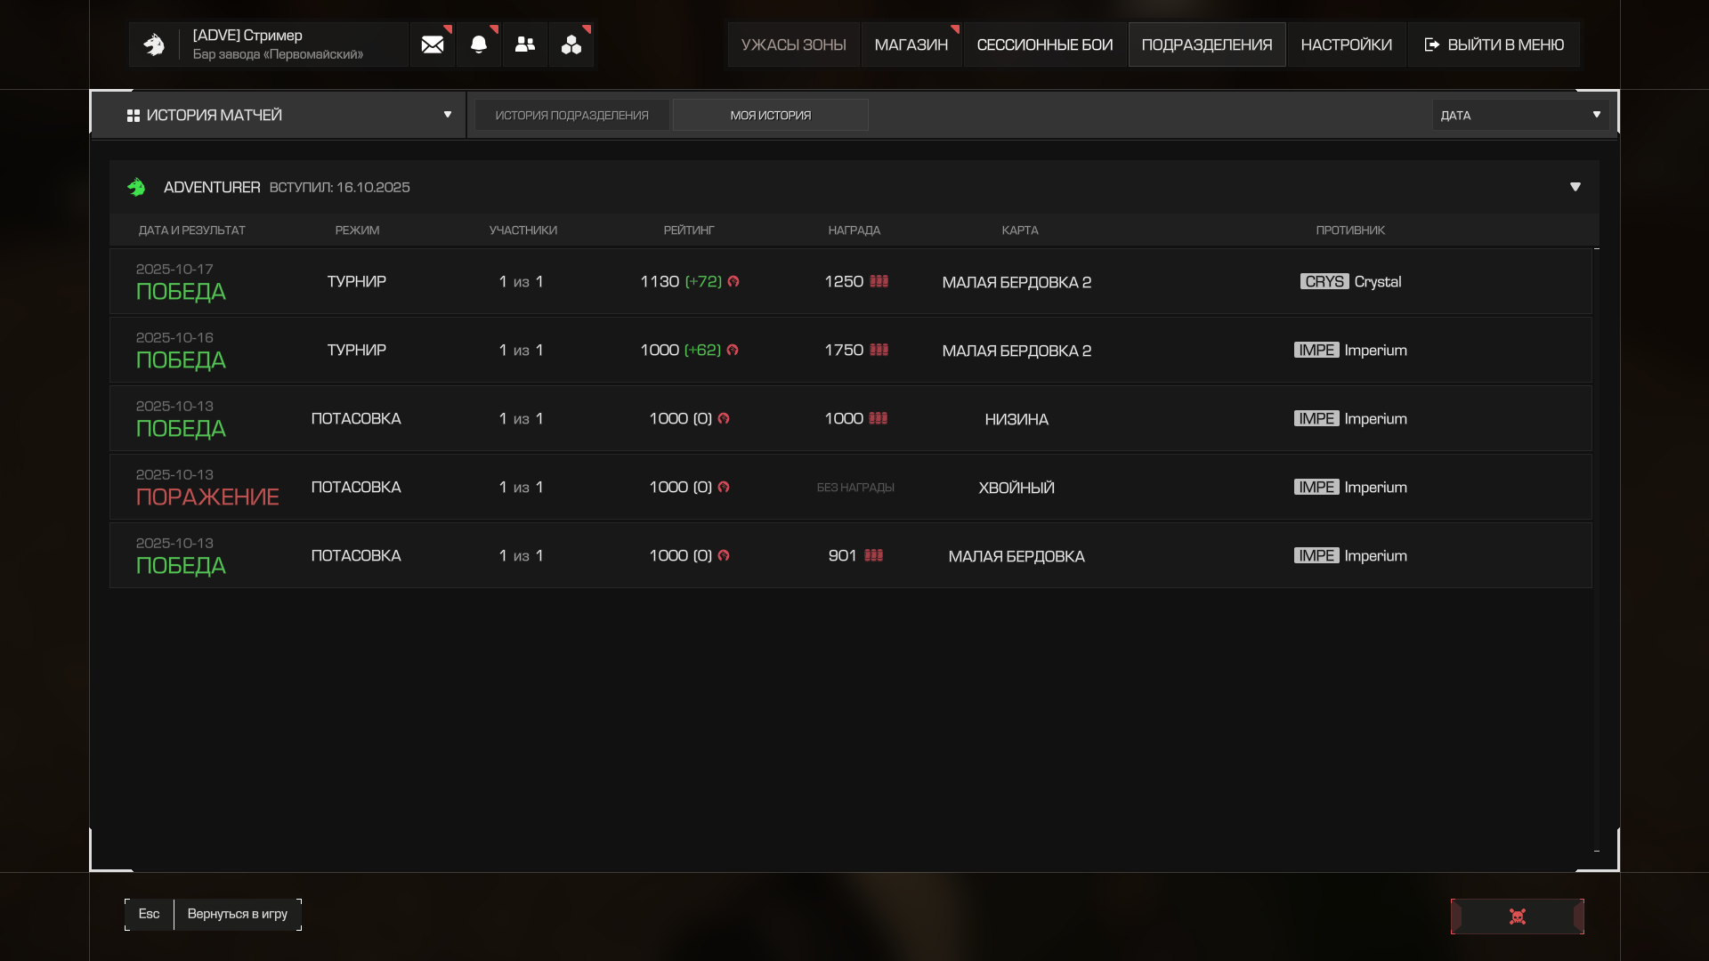The image size is (1709, 961).
Task: Open the История матчей dropdown
Action: (279, 115)
